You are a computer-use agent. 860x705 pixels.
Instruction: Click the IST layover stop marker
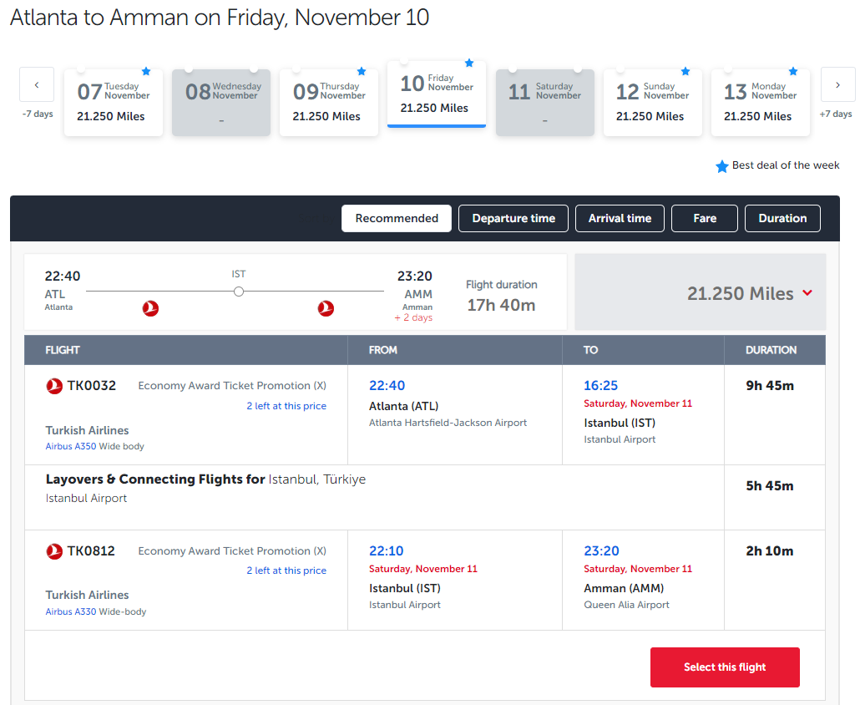pyautogui.click(x=239, y=292)
